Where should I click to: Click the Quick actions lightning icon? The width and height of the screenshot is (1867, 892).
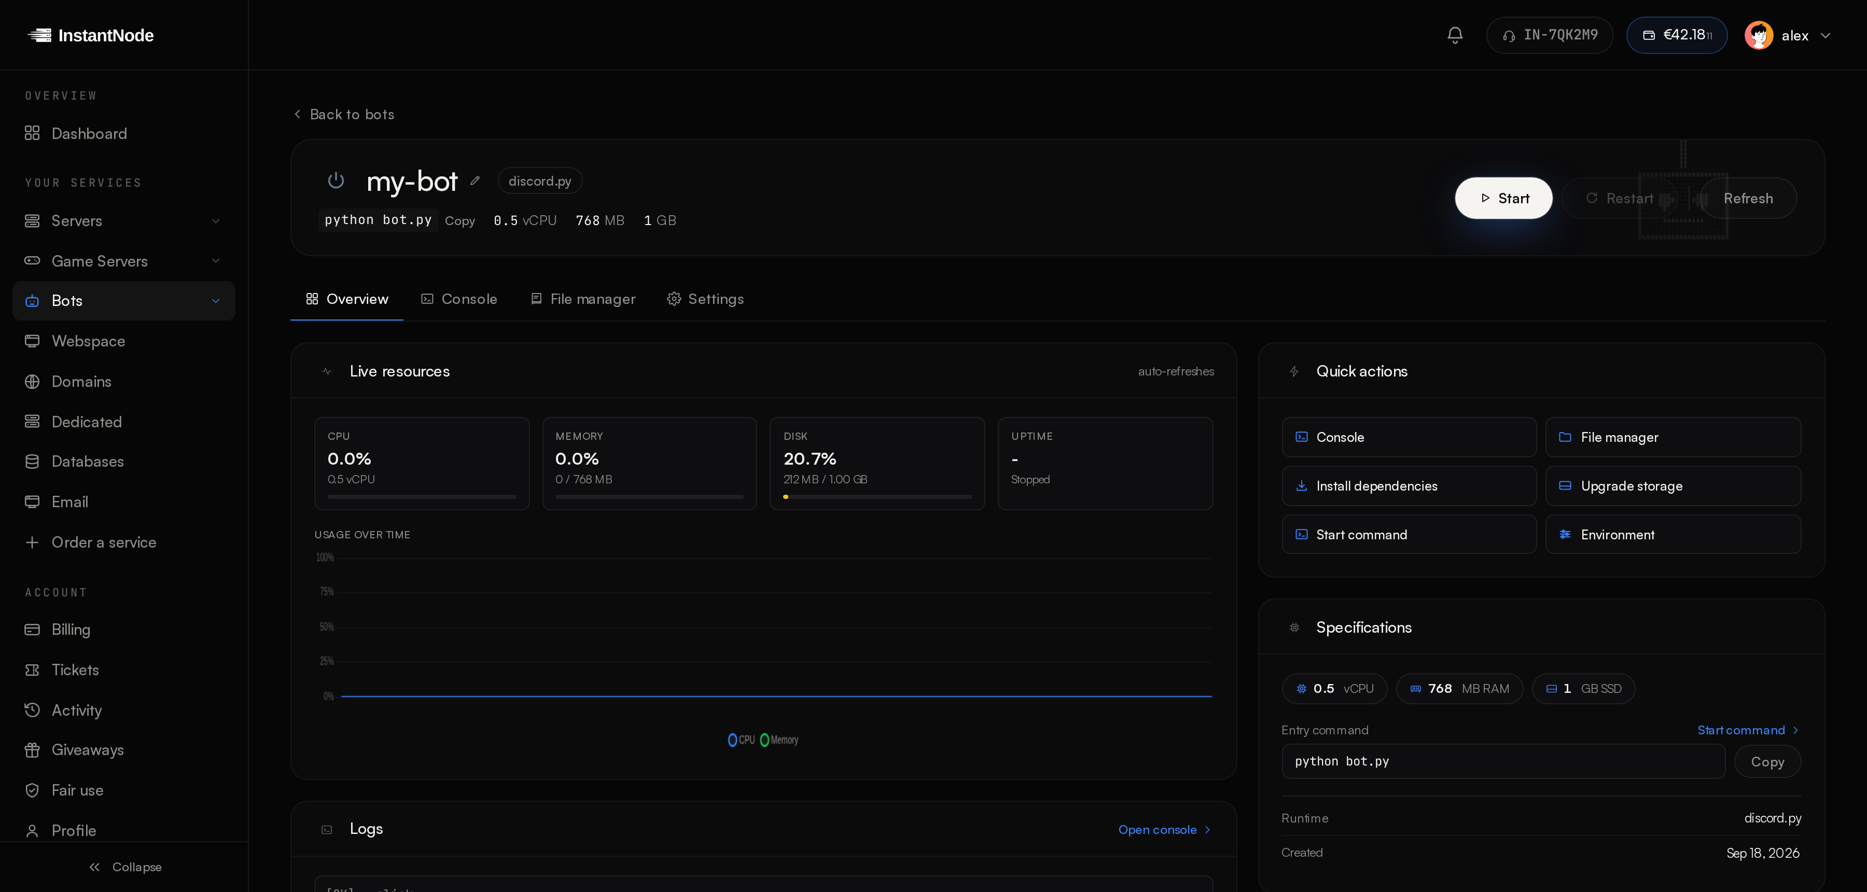pos(1294,372)
